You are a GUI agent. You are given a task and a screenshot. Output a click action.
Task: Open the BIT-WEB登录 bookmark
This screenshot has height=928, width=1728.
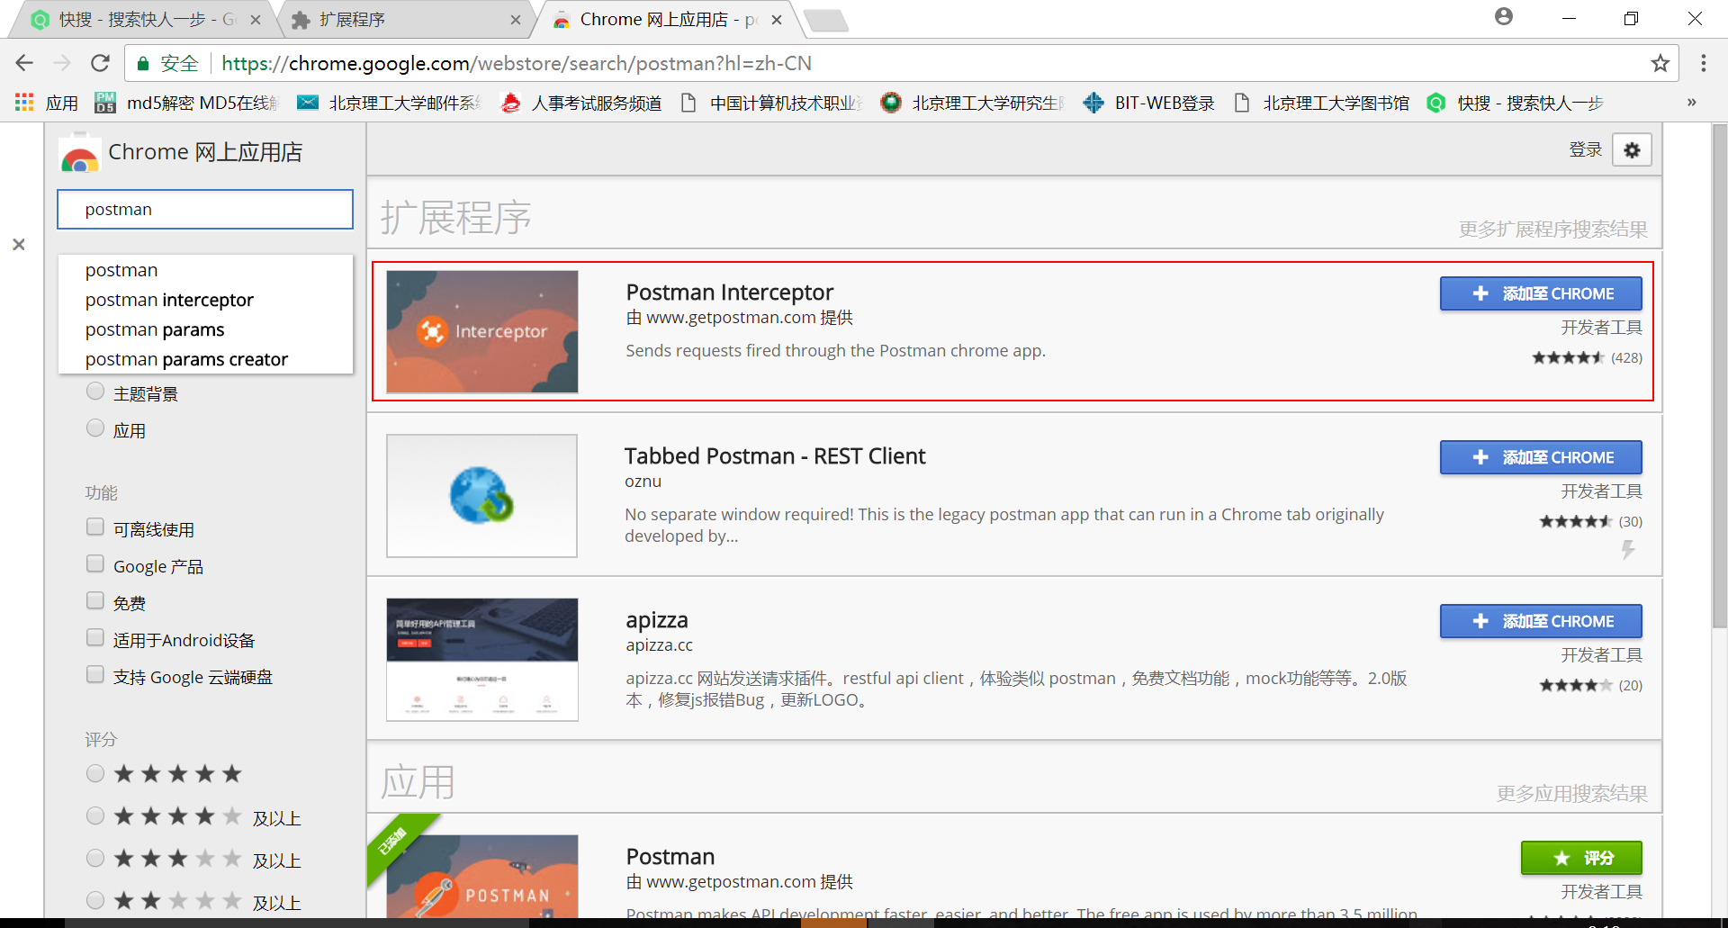click(x=1149, y=103)
